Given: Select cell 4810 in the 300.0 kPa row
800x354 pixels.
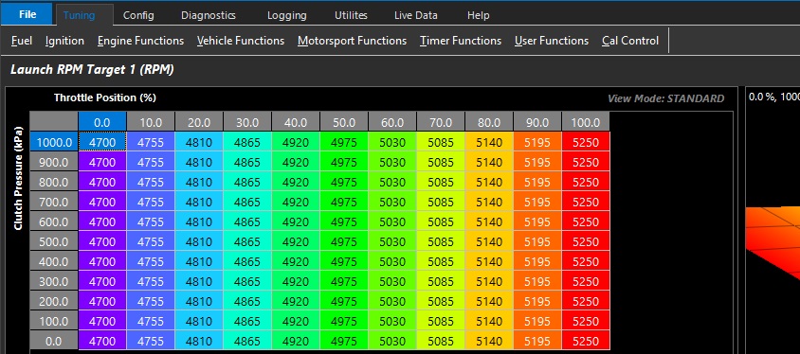Looking at the screenshot, I should (199, 281).
